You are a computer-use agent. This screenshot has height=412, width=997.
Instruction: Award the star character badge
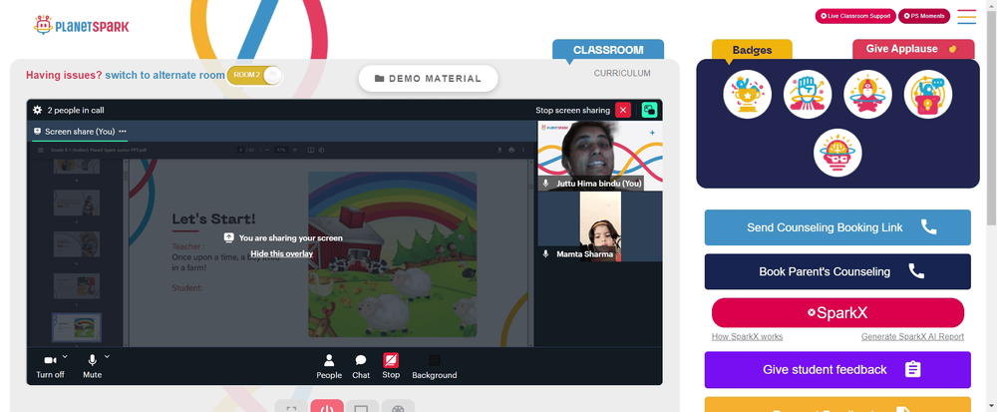pyautogui.click(x=867, y=94)
